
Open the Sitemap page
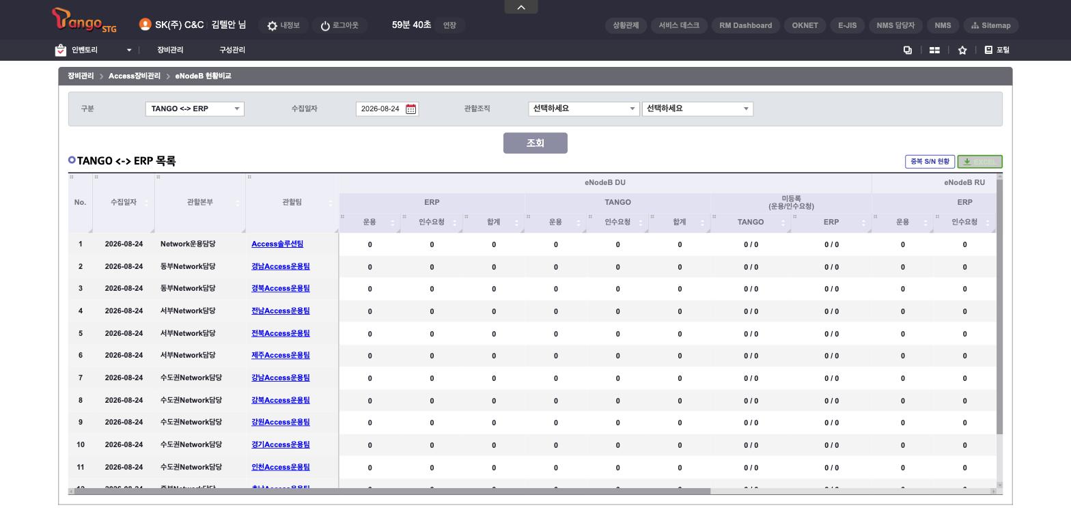pos(991,25)
